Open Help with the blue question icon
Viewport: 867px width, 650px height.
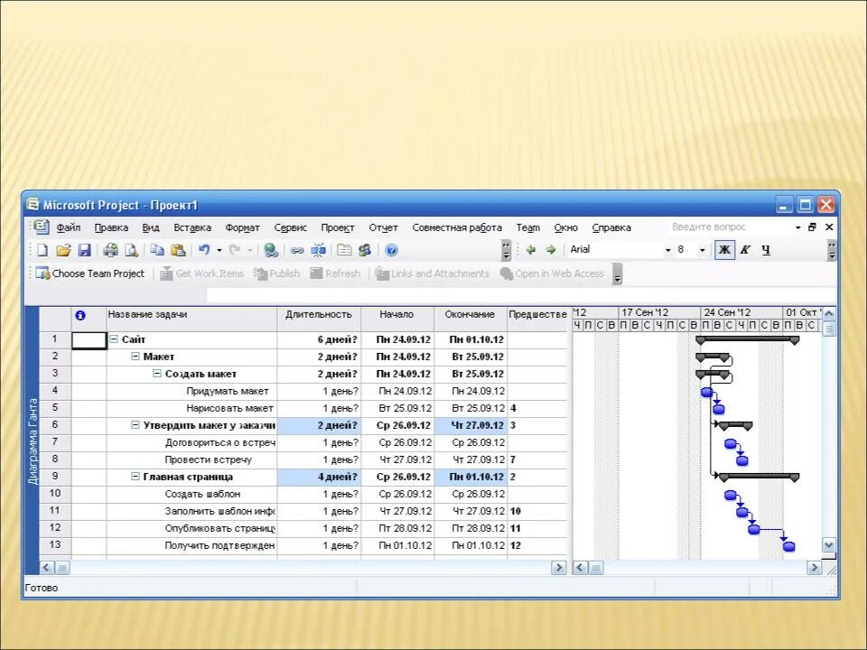[x=391, y=250]
